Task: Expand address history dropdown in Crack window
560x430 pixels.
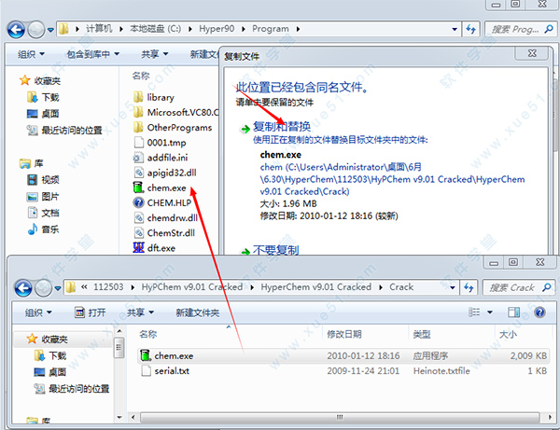Action: tap(453, 287)
